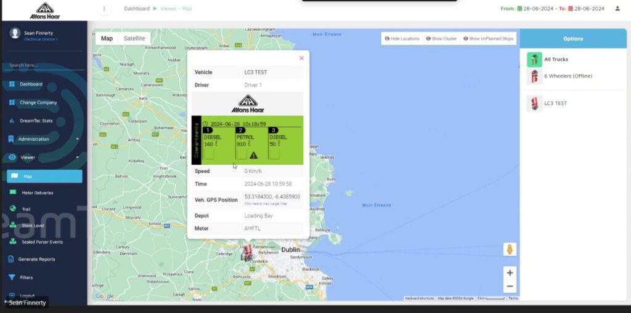Click the Alfons Haar logo in header
This screenshot has width=631, height=313.
coord(44,11)
